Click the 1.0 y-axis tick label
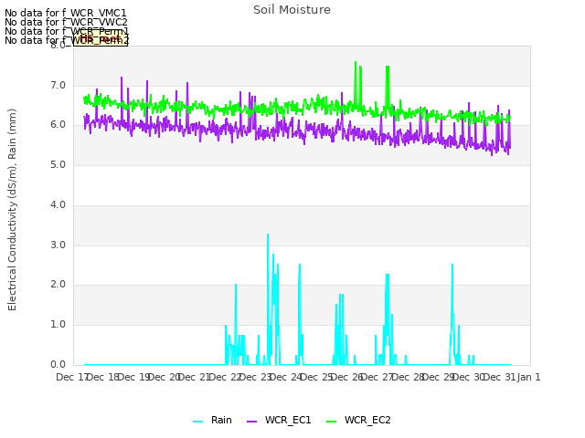 coord(58,325)
